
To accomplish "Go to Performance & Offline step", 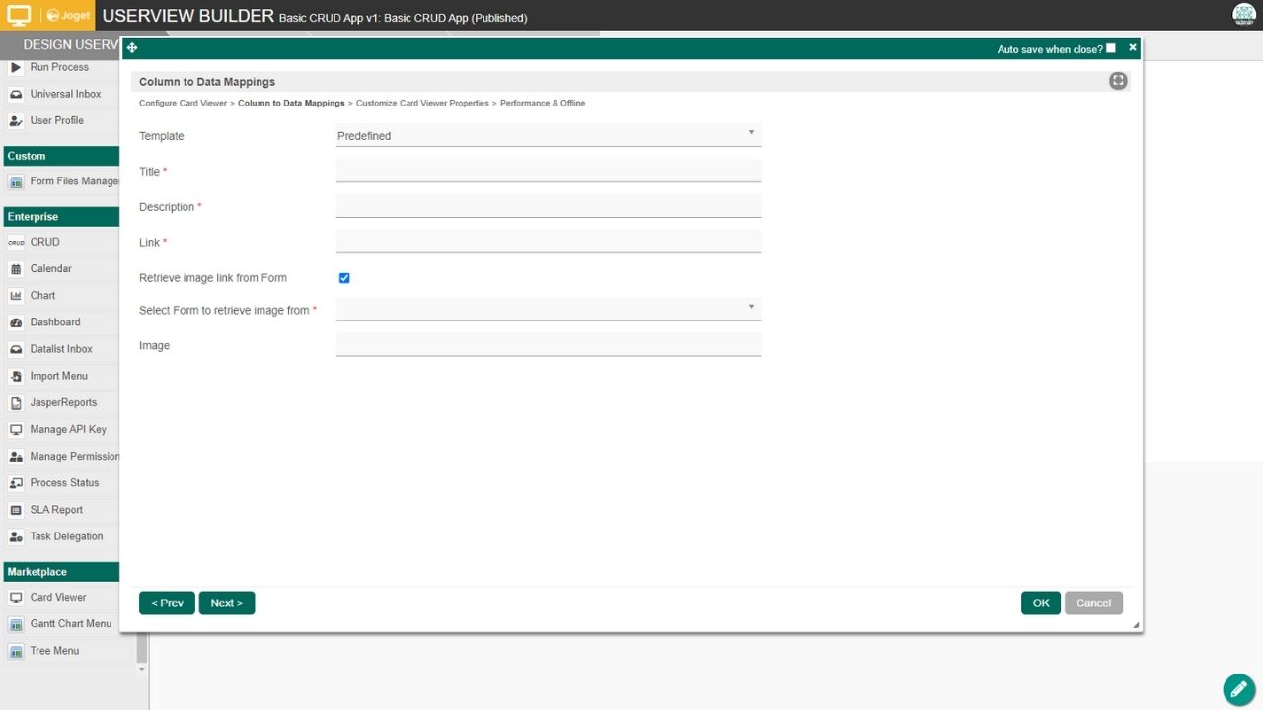I will click(x=543, y=103).
